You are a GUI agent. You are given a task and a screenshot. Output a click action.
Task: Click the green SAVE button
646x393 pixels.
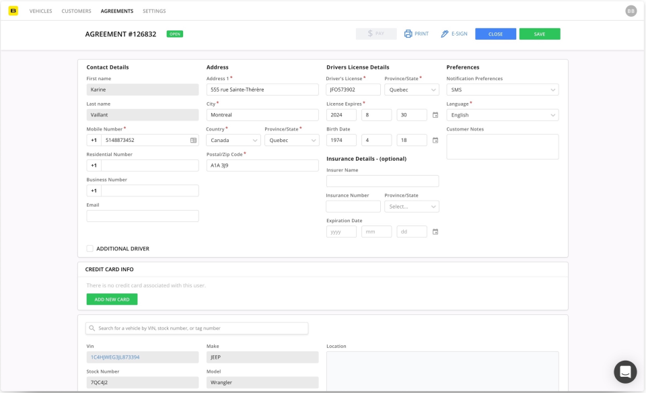click(x=539, y=34)
